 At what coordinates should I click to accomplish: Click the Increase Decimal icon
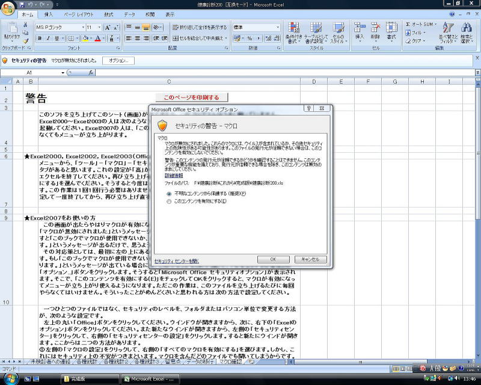268,38
